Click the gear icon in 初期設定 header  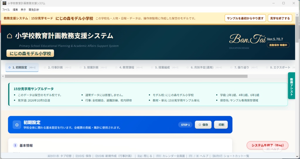pyautogui.click(x=17, y=125)
